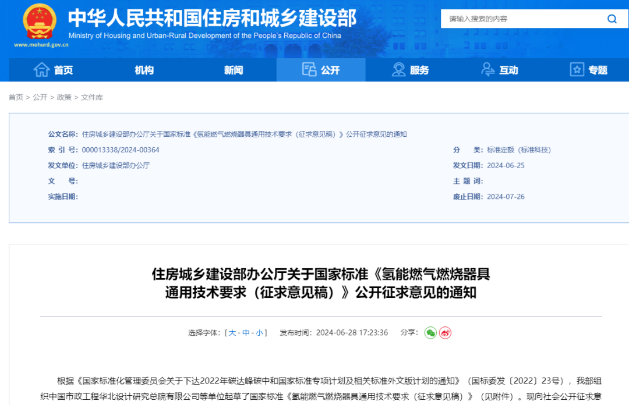Click the star icon beside 专题

(x=577, y=70)
